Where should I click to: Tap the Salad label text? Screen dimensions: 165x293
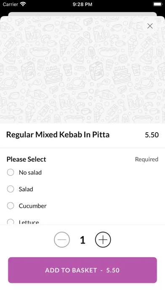pyautogui.click(x=26, y=189)
